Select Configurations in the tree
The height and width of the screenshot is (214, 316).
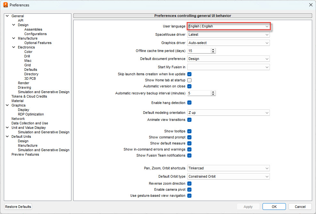click(x=36, y=34)
